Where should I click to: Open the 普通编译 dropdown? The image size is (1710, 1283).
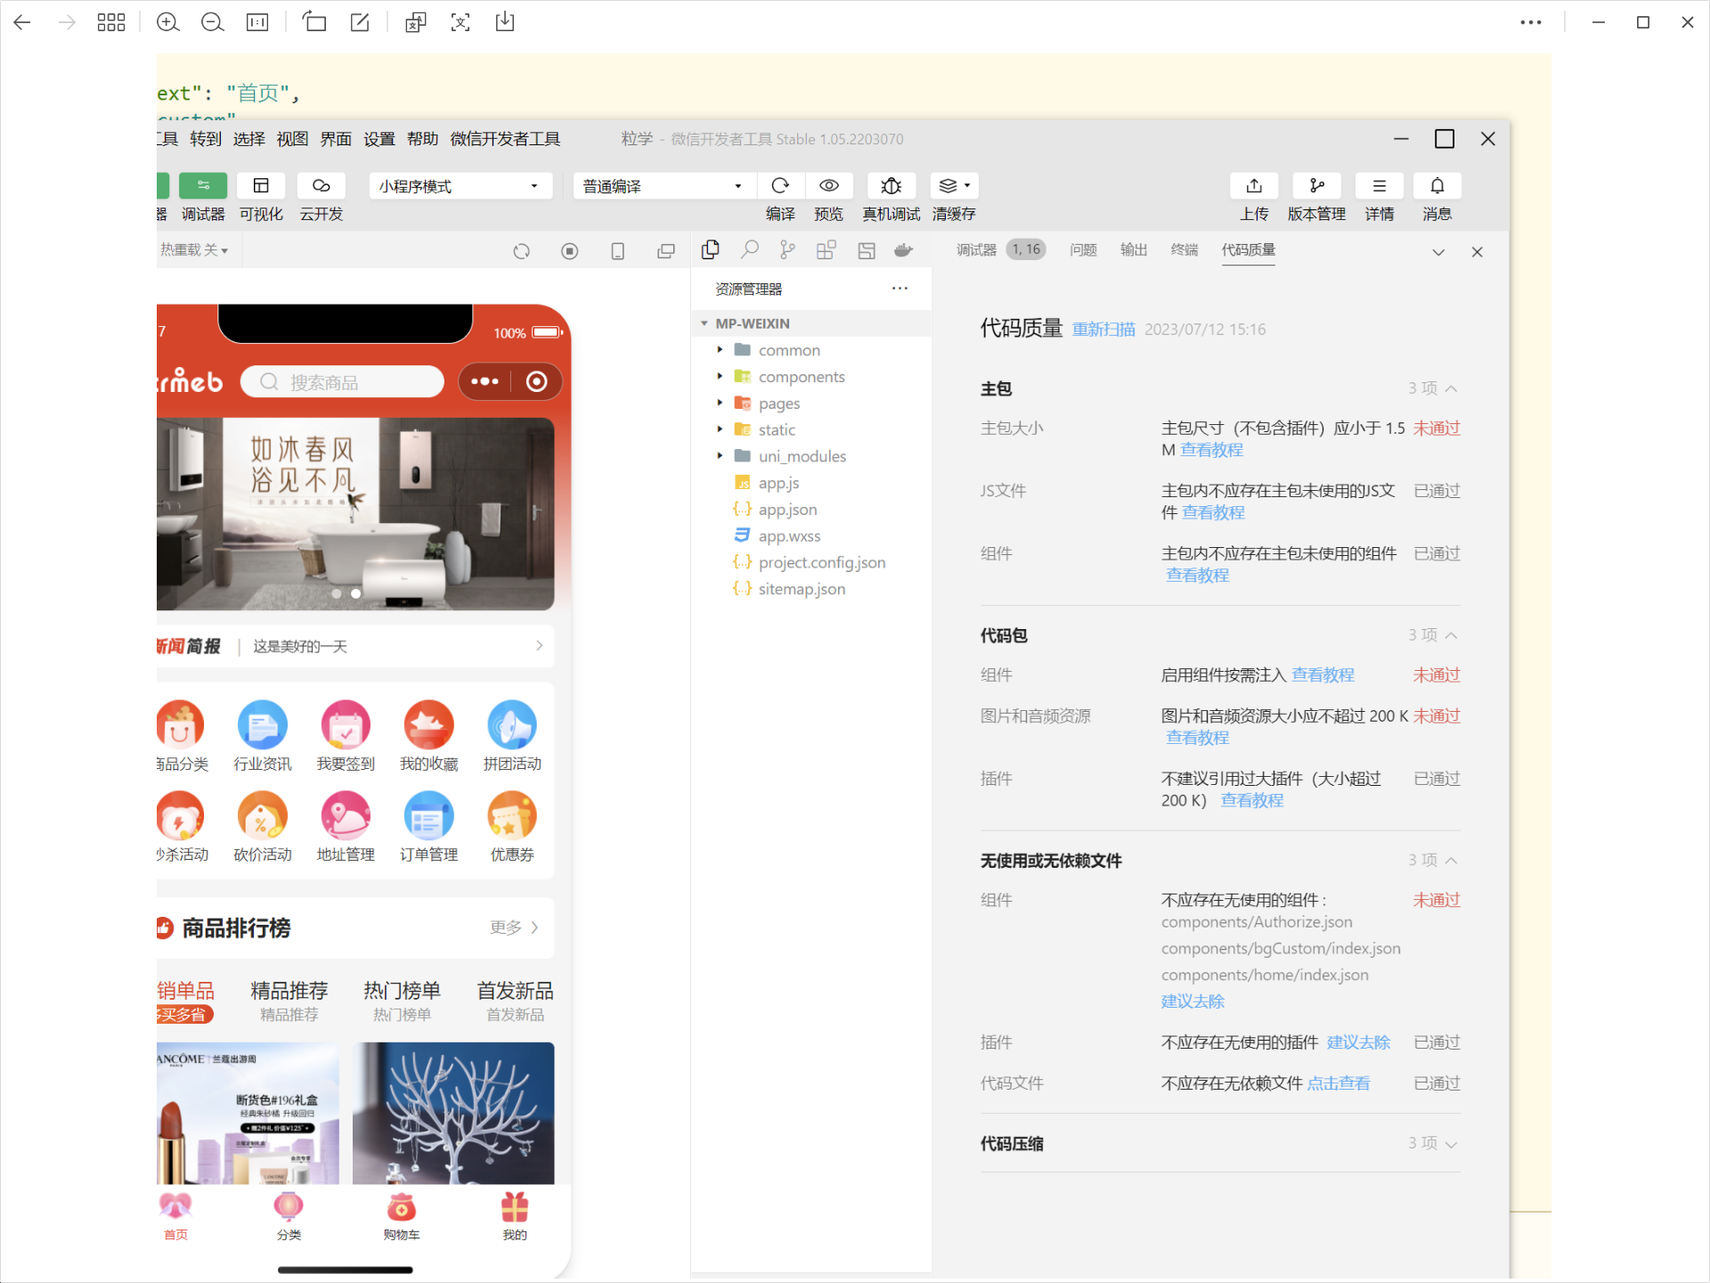(x=664, y=186)
